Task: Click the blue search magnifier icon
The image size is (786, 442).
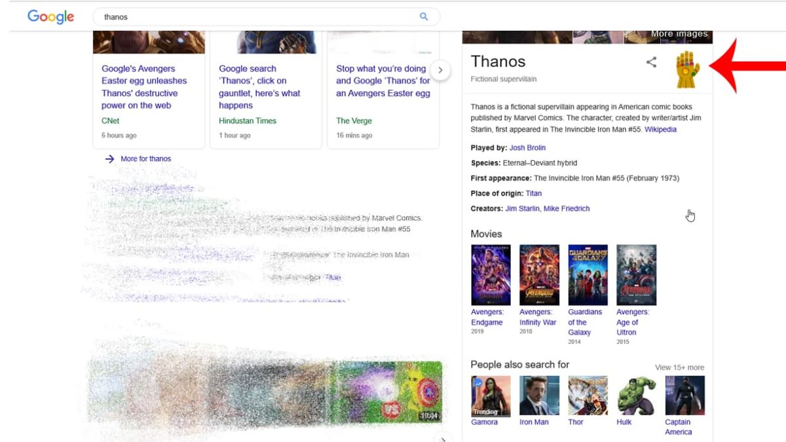Action: point(424,17)
